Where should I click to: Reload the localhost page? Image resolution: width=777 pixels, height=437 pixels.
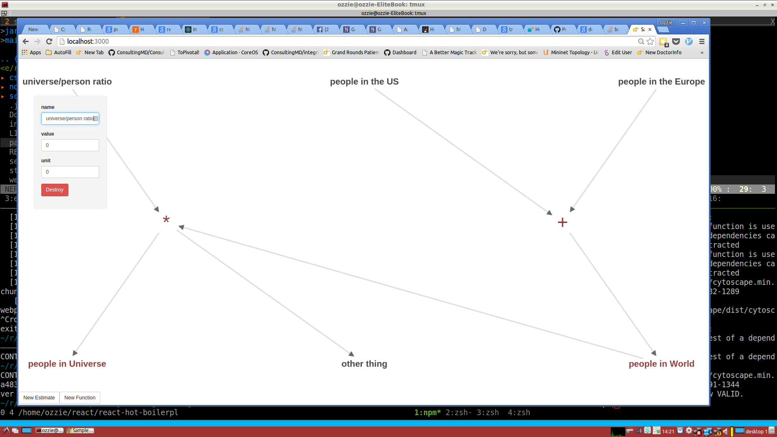click(49, 41)
